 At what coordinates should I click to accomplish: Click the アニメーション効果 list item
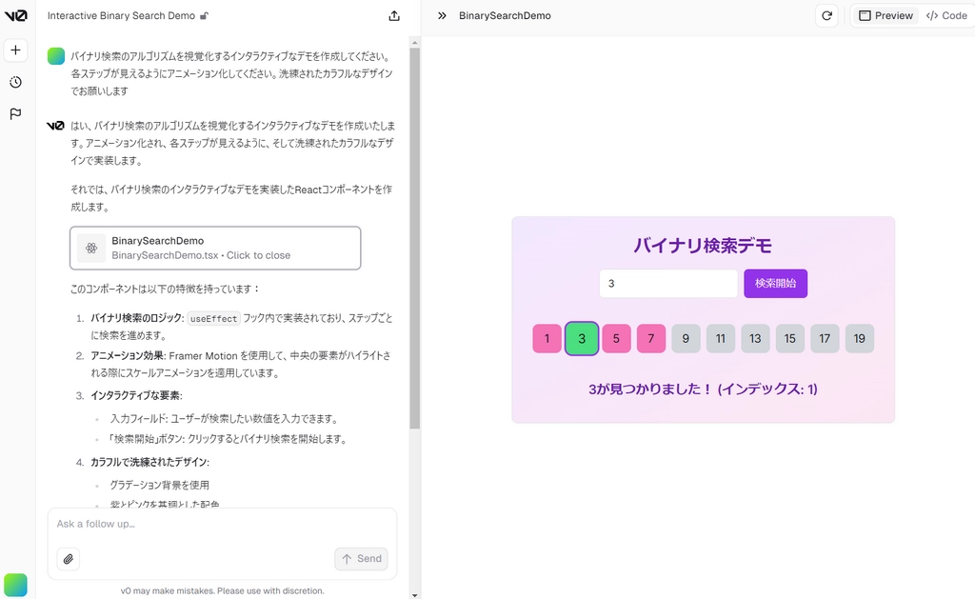pos(241,364)
